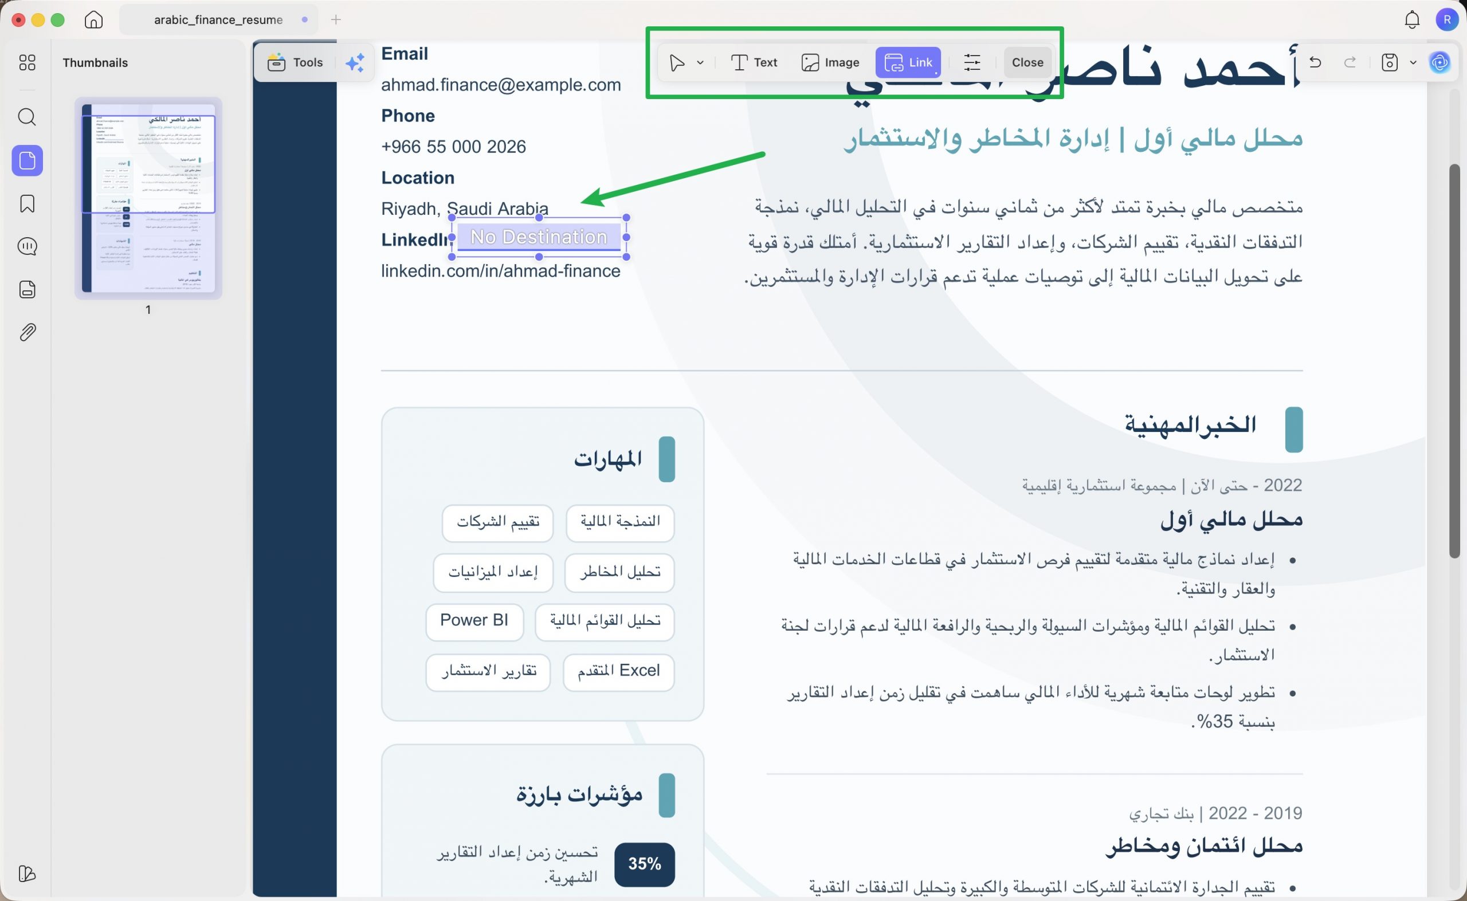Undo the last action

tap(1315, 62)
